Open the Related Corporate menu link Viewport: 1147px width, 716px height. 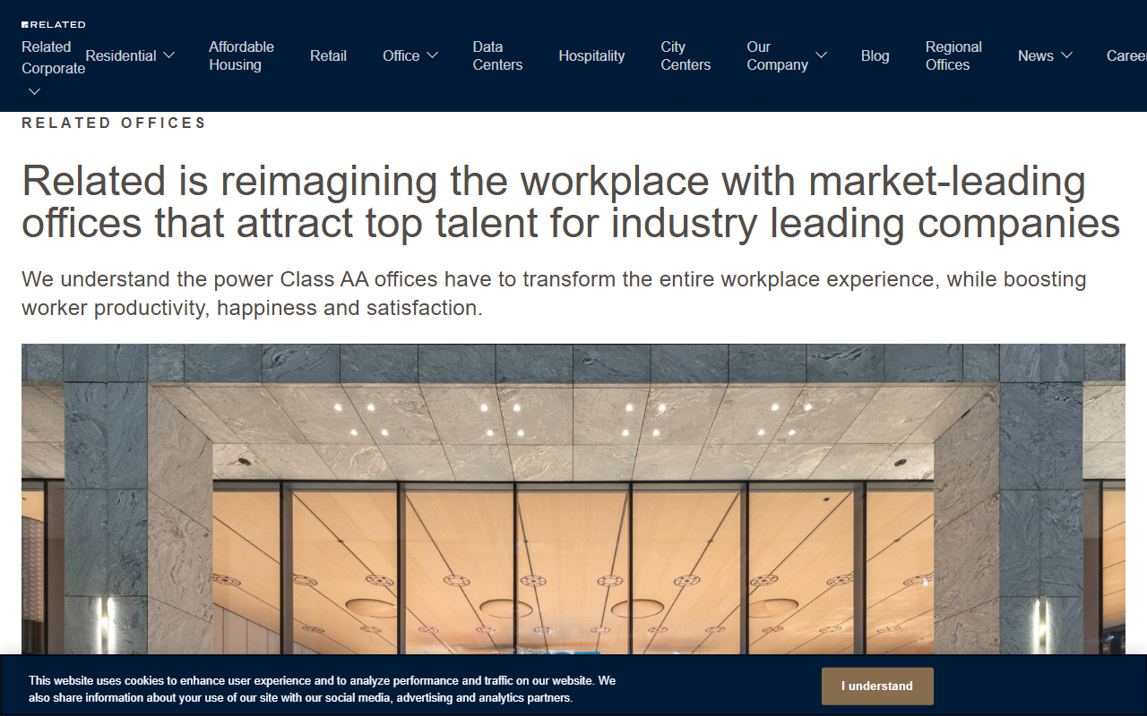[54, 57]
